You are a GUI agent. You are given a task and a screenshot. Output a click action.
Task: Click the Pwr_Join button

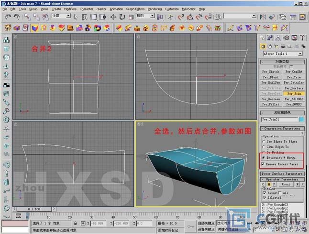click(294, 93)
